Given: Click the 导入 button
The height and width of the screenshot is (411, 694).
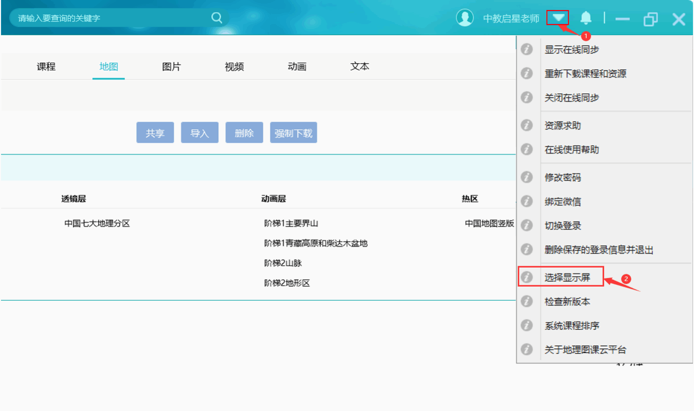Looking at the screenshot, I should coord(199,133).
